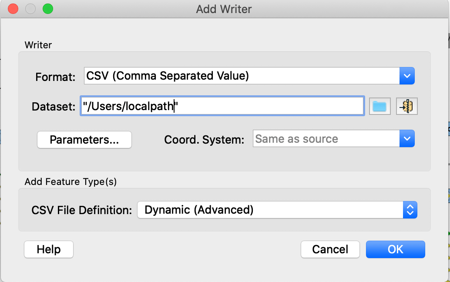The height and width of the screenshot is (282, 450).
Task: Click the Writer section heading
Action: (x=39, y=45)
